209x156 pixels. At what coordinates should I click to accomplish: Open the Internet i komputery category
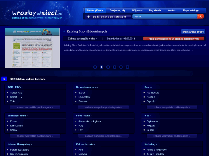(x=20, y=144)
